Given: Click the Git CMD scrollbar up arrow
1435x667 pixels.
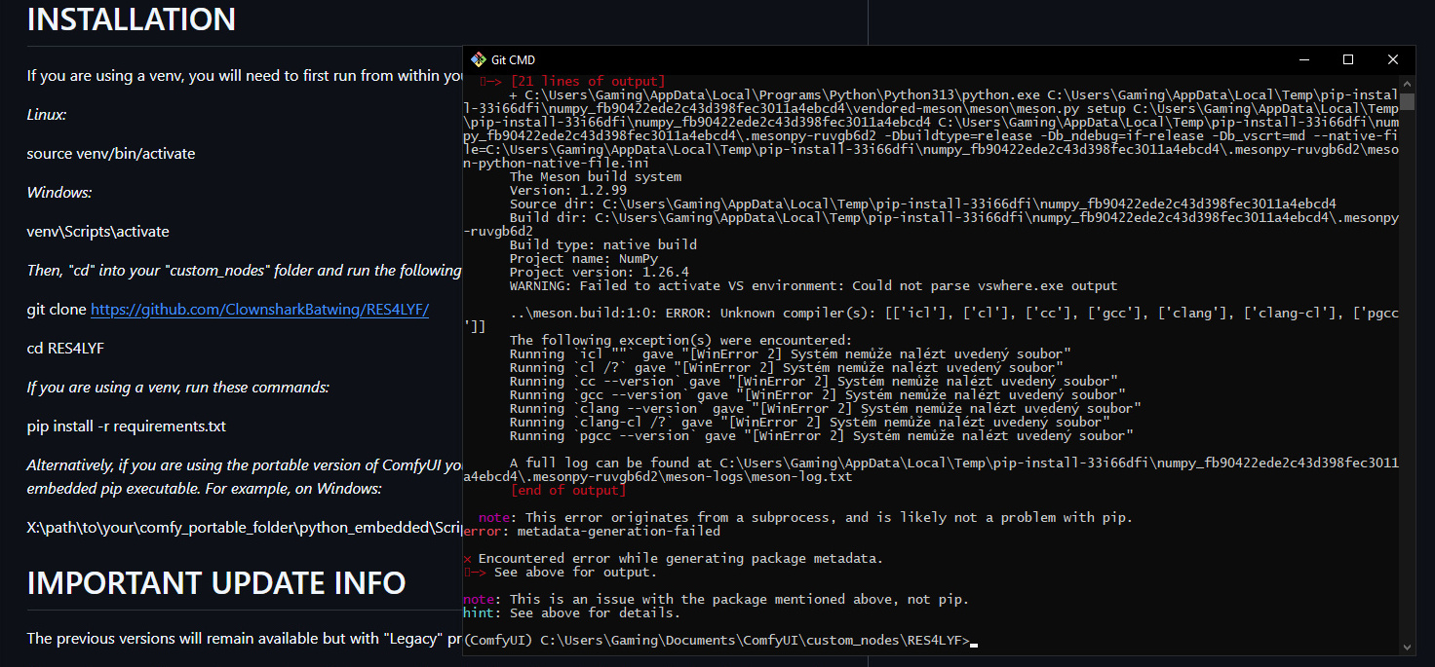Looking at the screenshot, I should (1407, 84).
